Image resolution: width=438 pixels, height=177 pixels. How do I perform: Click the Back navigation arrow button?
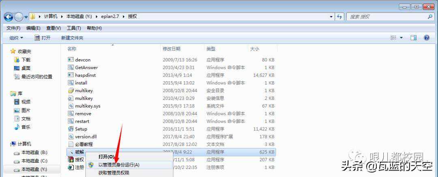click(x=9, y=17)
